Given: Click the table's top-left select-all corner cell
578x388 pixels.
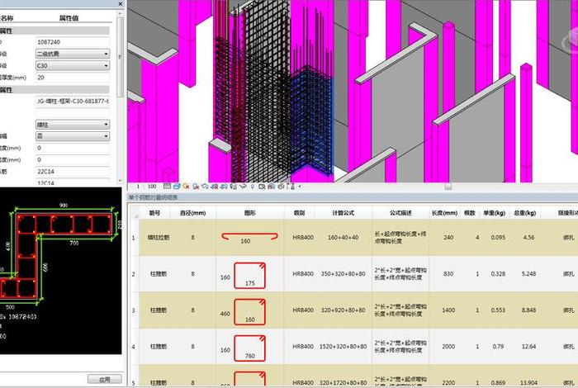Looking at the screenshot, I should click(134, 213).
